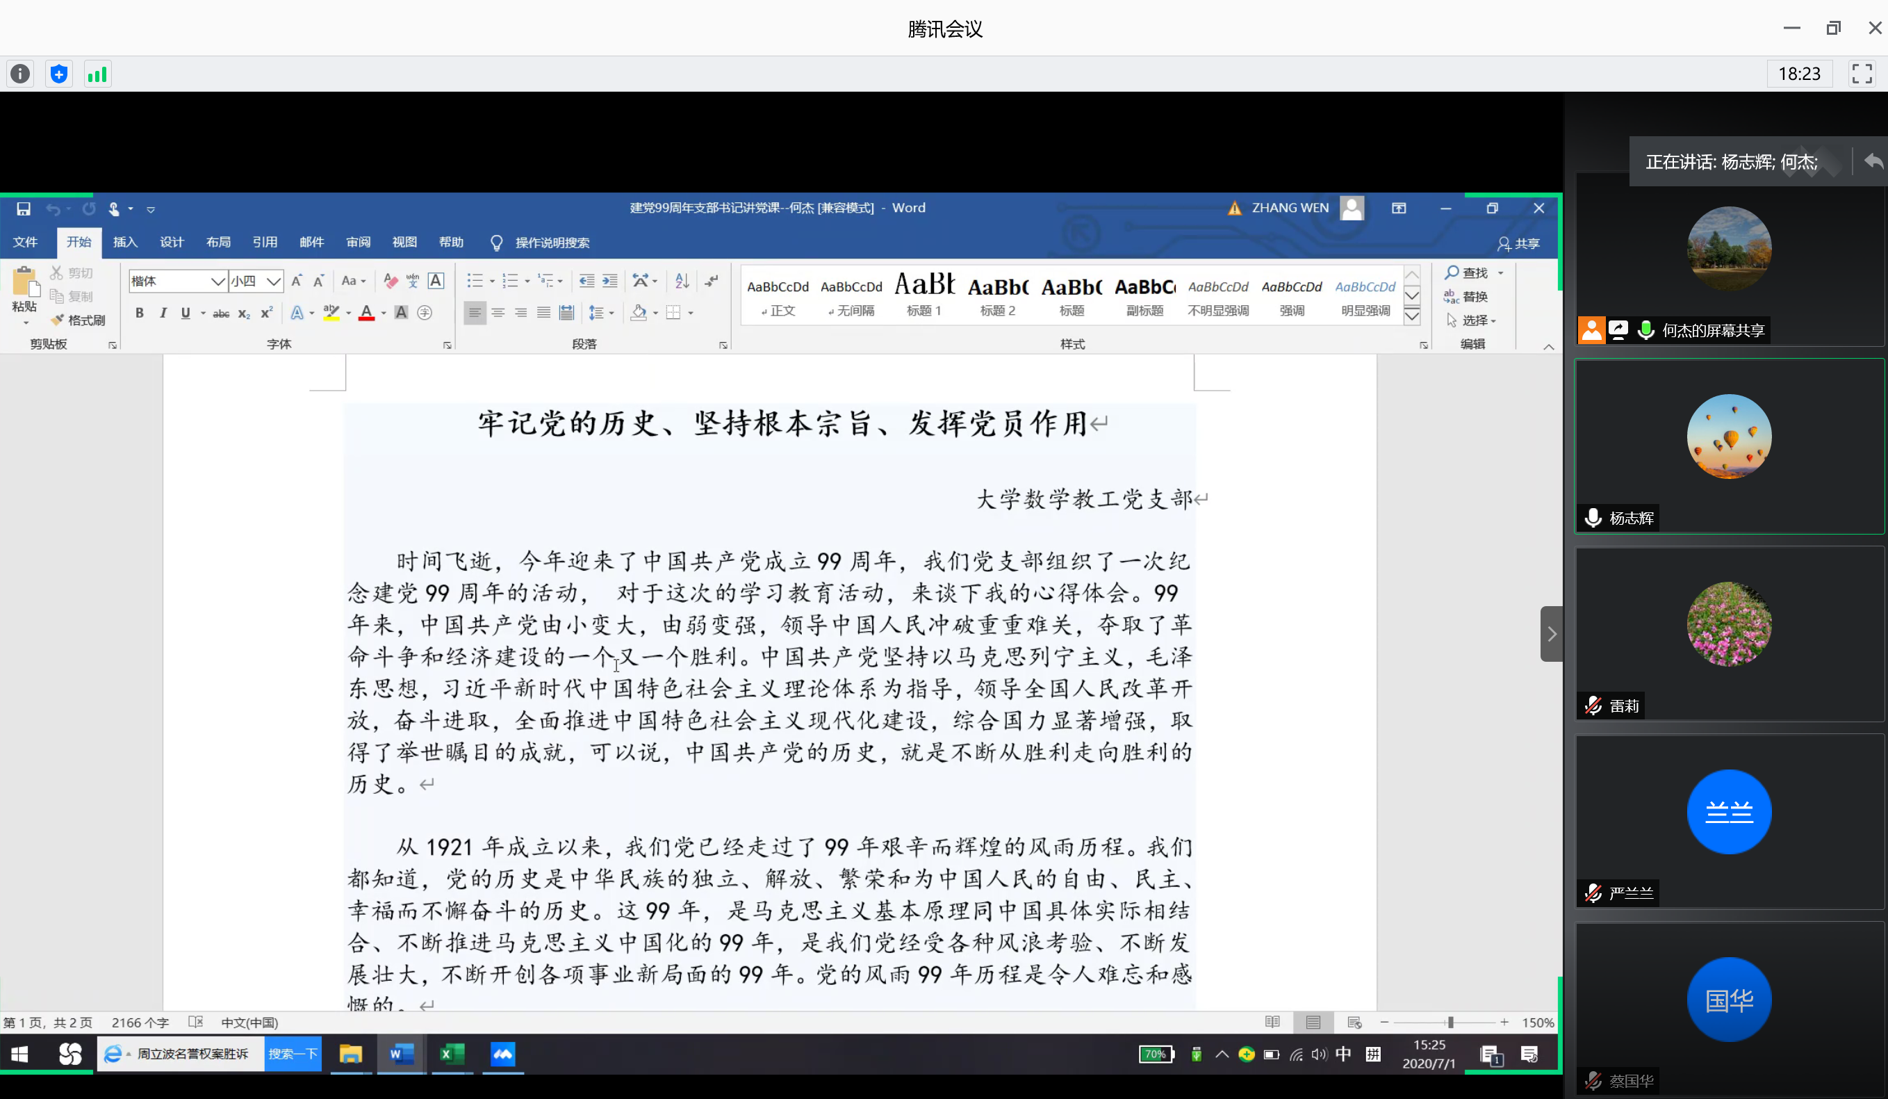The image size is (1888, 1099).
Task: Click the Bold formatting icon
Action: click(x=140, y=314)
